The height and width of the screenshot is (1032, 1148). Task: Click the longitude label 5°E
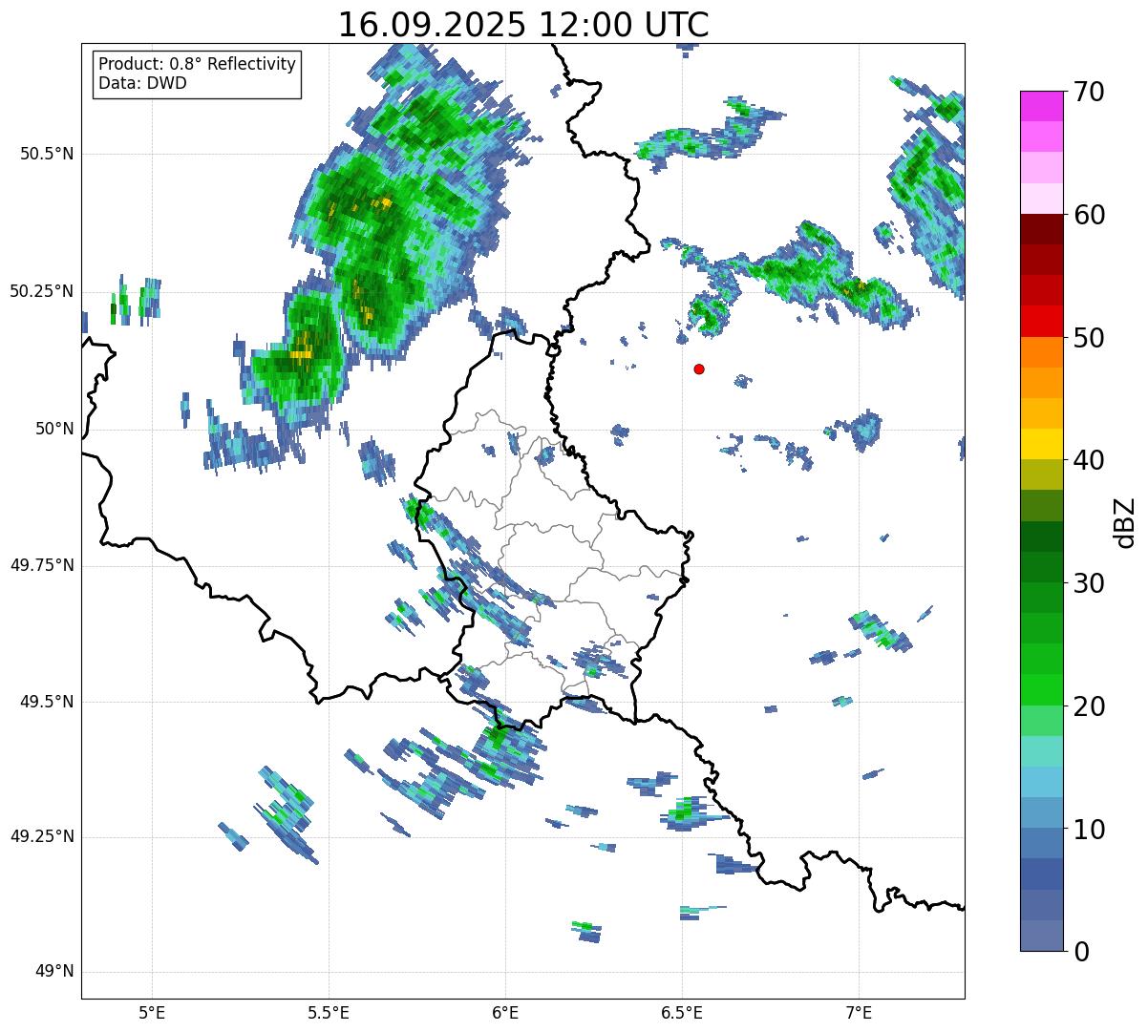coord(153,1012)
